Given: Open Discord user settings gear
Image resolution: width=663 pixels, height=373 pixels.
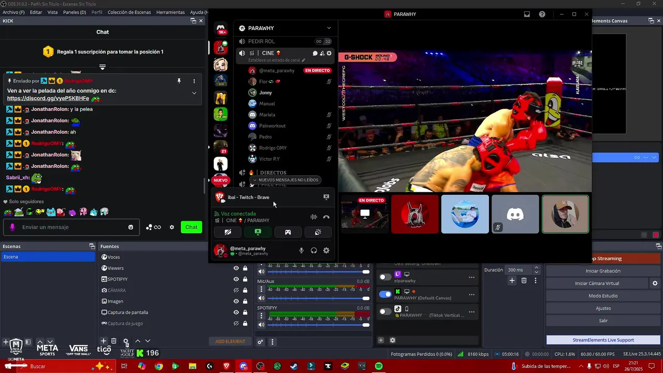Looking at the screenshot, I should 326,250.
